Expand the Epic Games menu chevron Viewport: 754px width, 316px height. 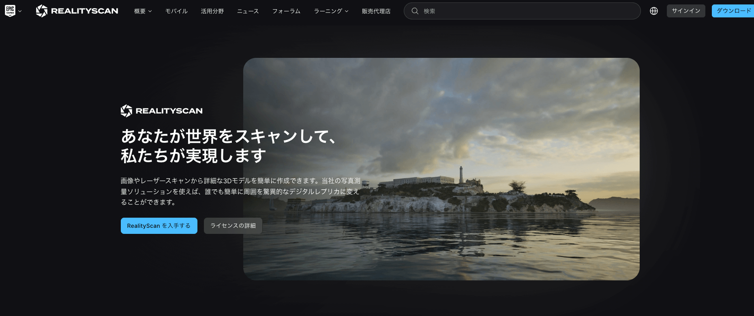tap(20, 11)
